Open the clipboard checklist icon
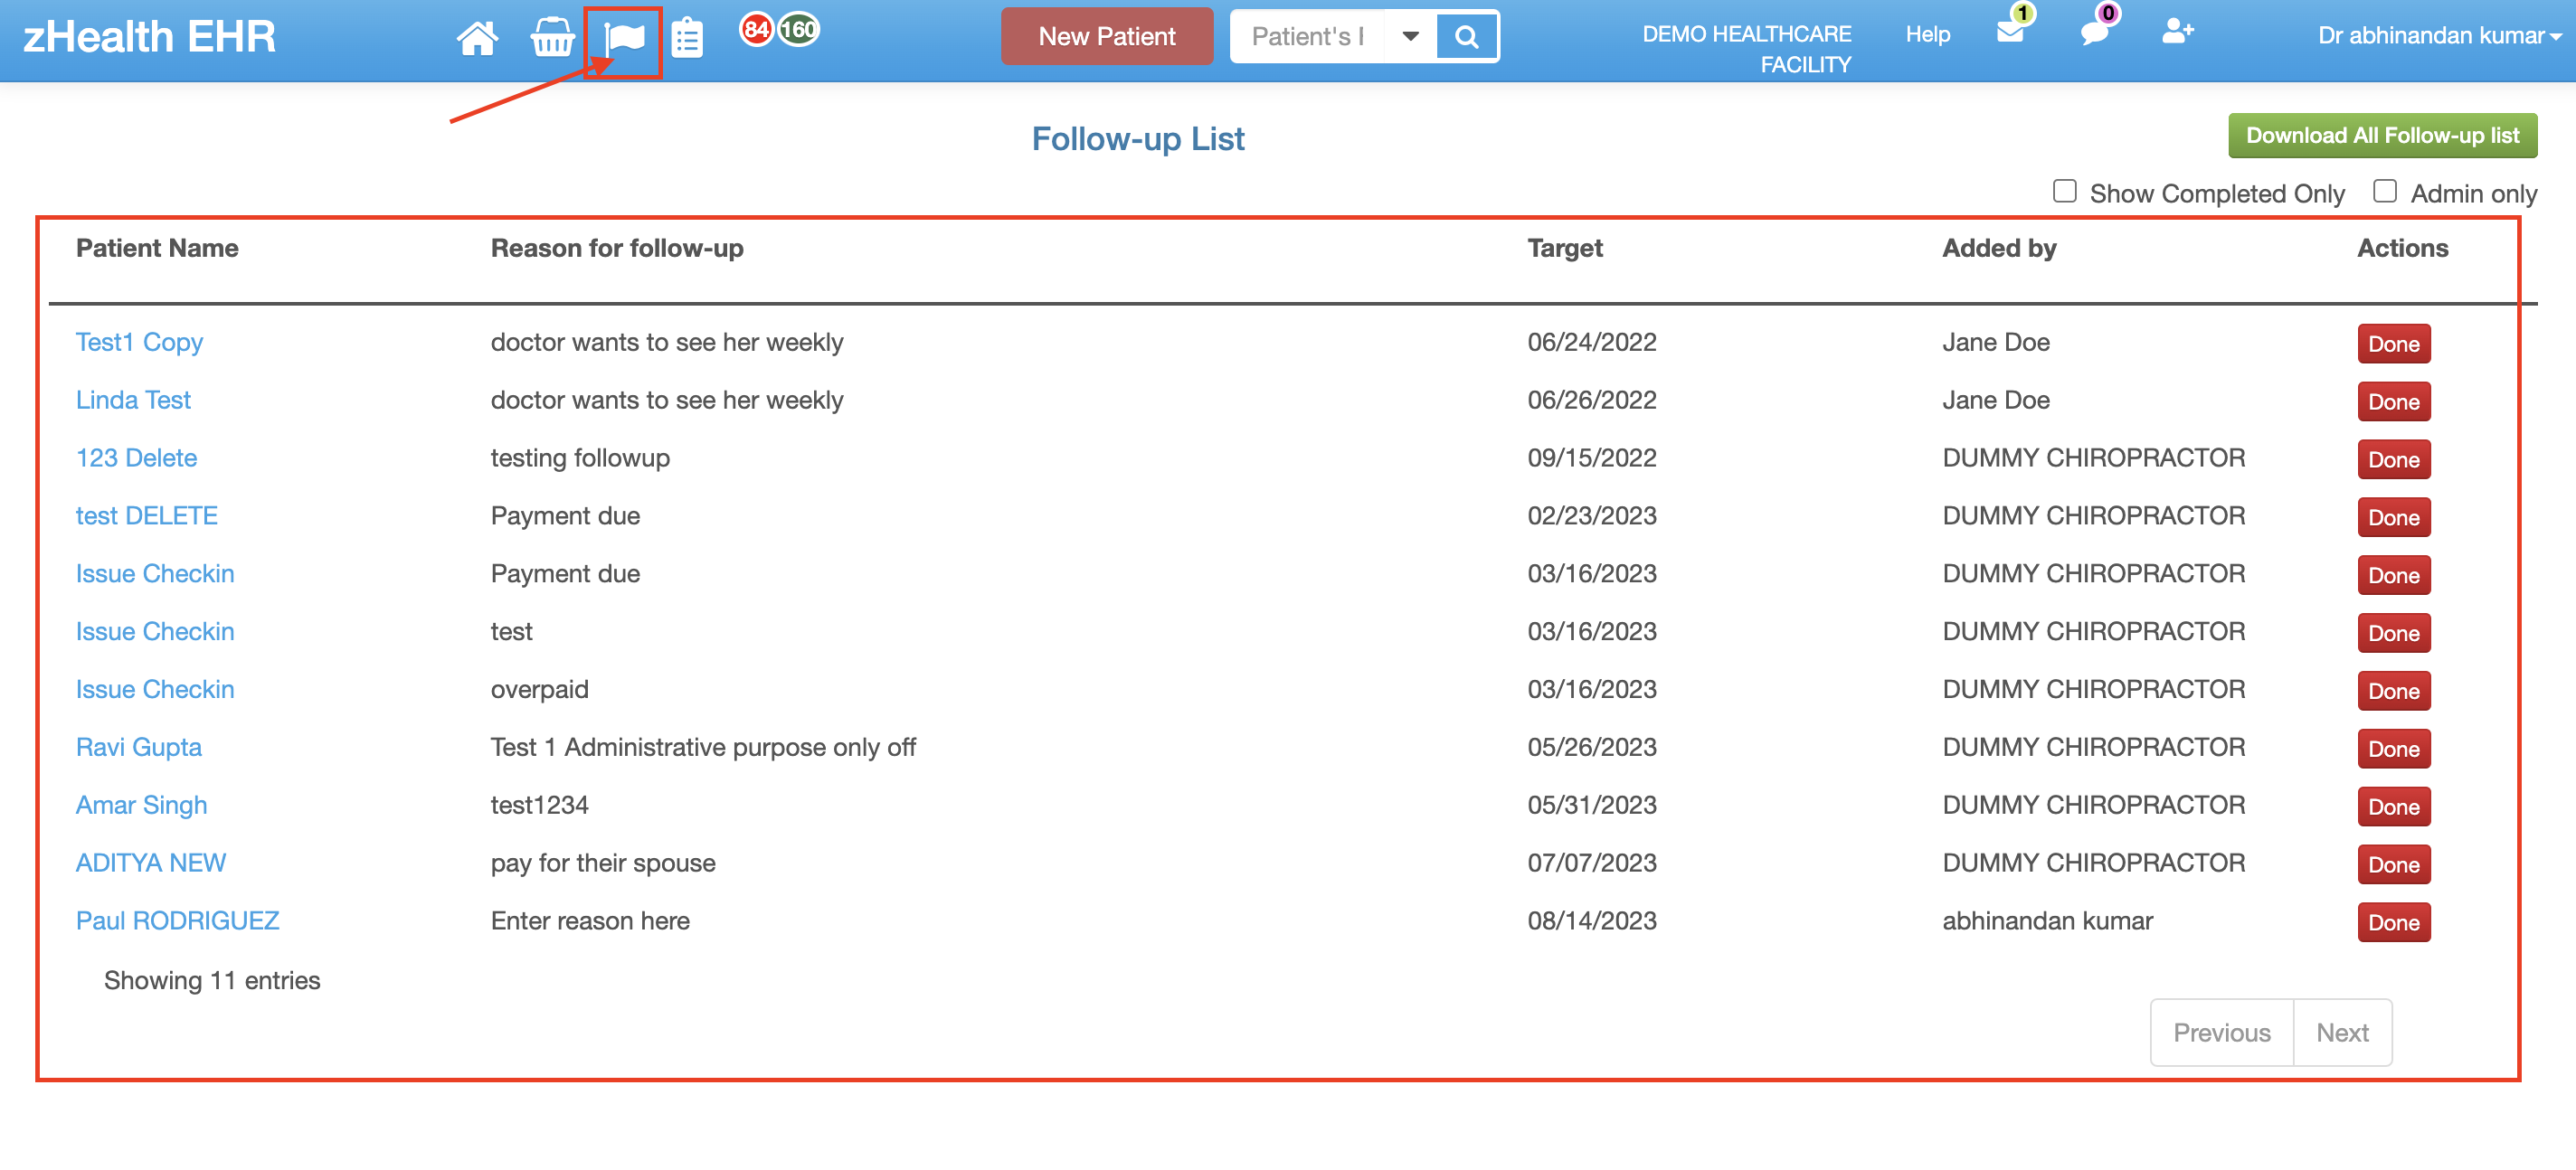The width and height of the screenshot is (2576, 1170). click(687, 39)
